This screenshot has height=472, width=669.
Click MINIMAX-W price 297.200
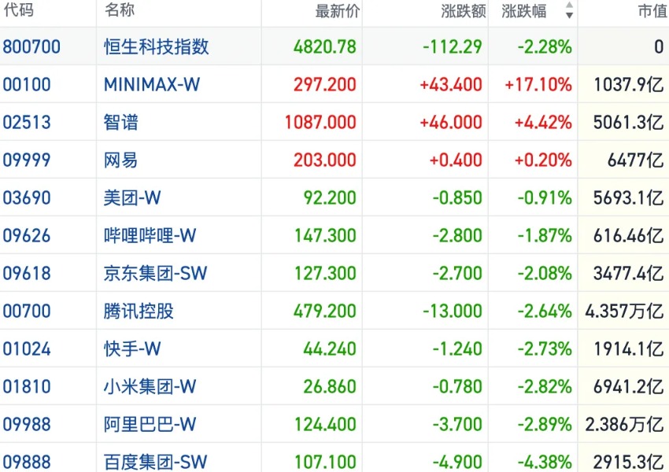[325, 84]
